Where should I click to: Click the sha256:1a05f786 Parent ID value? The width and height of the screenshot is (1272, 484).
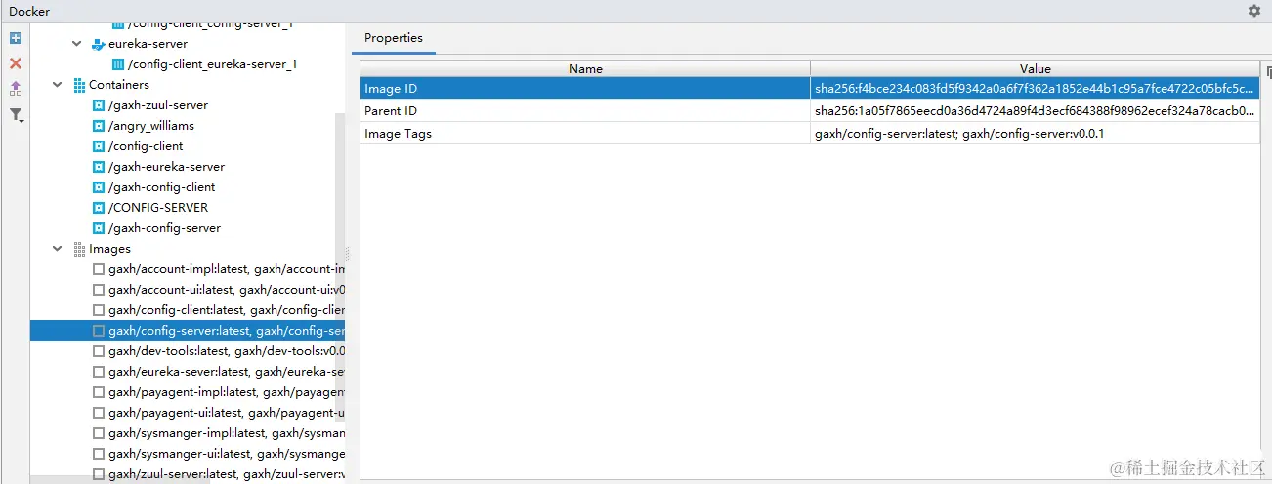(x=1035, y=111)
